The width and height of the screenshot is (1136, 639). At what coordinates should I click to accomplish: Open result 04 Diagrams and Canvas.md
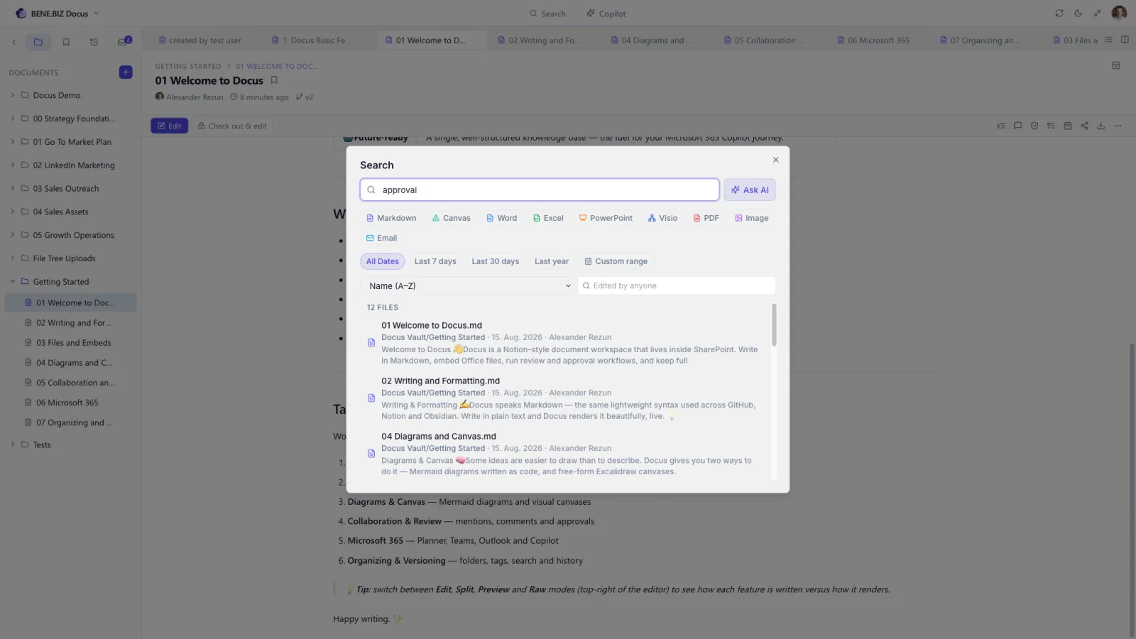(x=564, y=454)
